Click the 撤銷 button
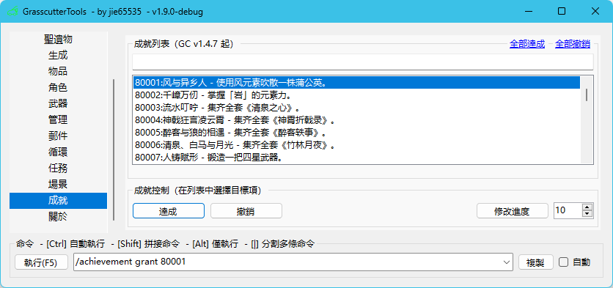 point(246,211)
